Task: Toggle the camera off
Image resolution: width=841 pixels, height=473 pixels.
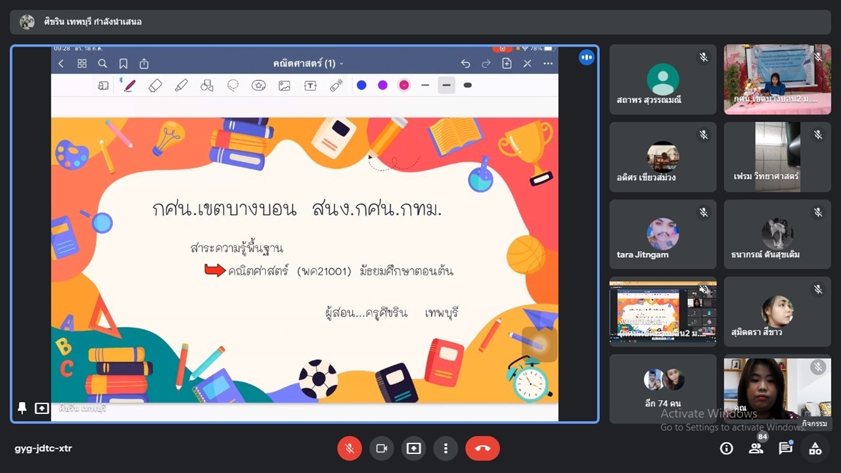Action: coord(381,448)
